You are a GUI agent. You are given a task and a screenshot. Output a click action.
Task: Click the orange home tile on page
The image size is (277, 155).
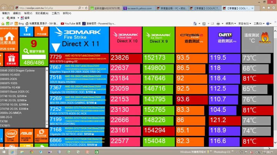9,39
